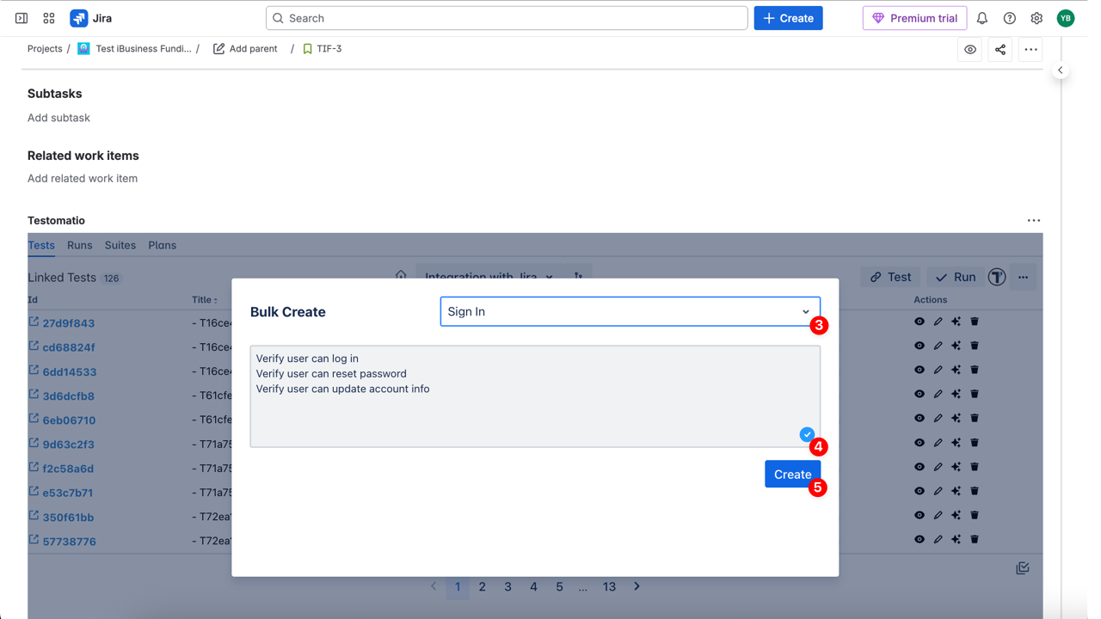Open the Suites tab in Testomatio
The height and width of the screenshot is (619, 1101).
coord(120,245)
